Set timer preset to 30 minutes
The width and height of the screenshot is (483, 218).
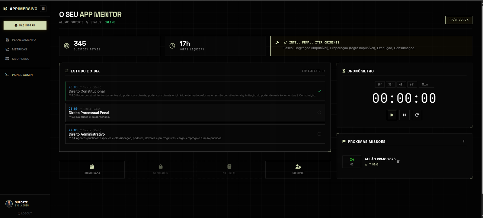tap(391, 85)
